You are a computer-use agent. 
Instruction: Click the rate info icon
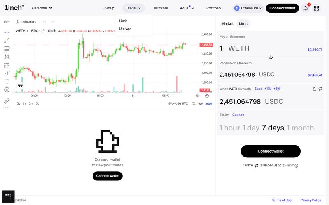click(x=296, y=166)
